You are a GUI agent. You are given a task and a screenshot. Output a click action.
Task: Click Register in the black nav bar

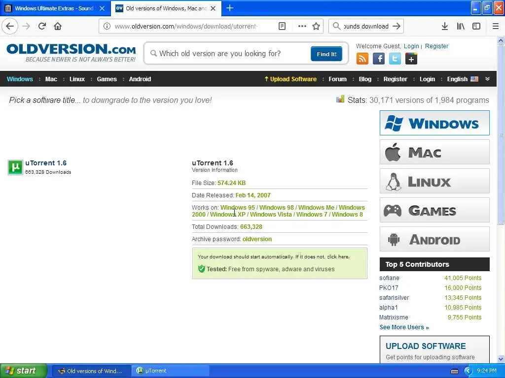click(x=395, y=79)
